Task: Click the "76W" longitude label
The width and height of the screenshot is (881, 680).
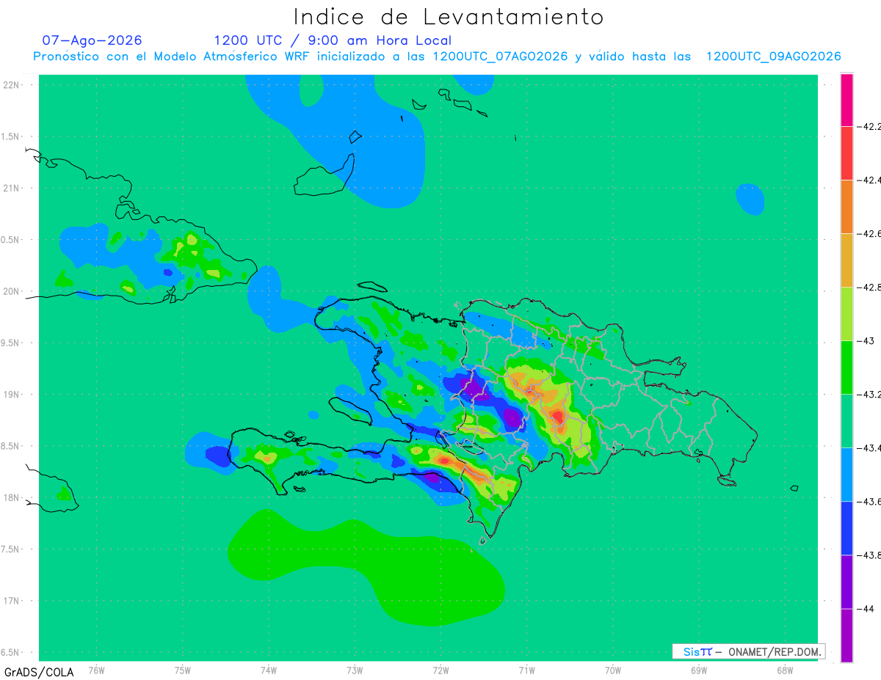Action: pyautogui.click(x=96, y=669)
